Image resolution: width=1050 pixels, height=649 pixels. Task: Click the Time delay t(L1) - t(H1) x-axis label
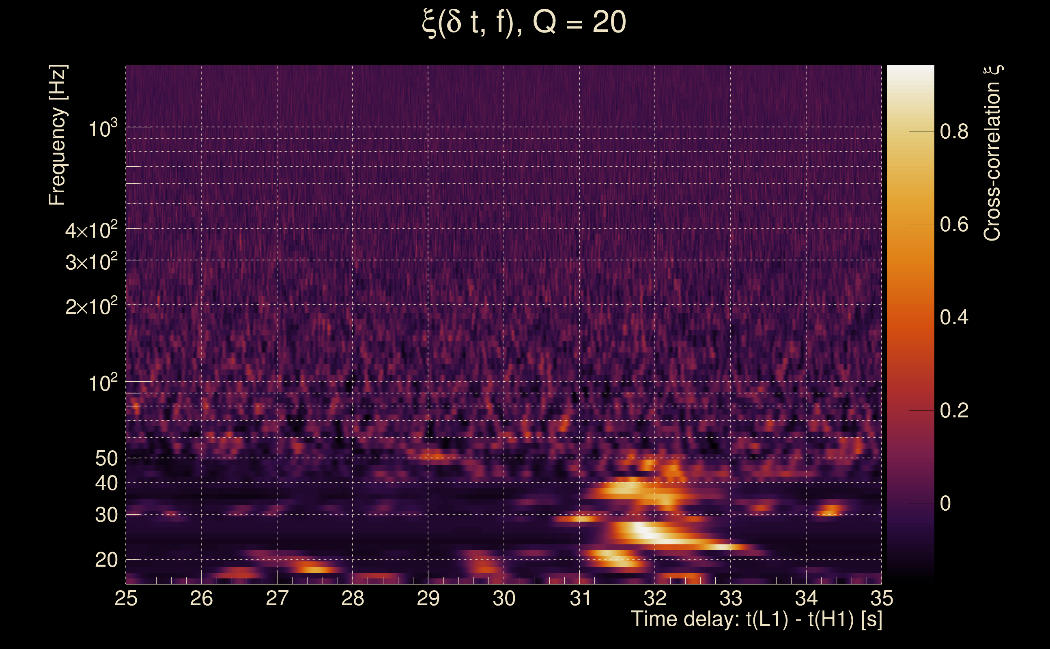click(x=756, y=619)
